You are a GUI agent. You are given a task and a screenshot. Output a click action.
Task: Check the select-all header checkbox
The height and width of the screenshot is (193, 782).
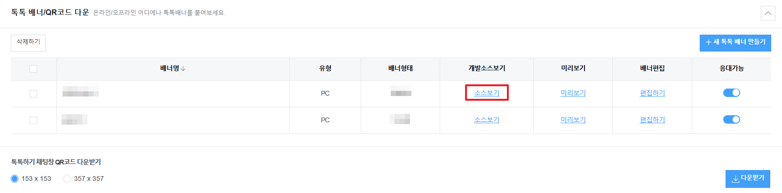point(33,69)
